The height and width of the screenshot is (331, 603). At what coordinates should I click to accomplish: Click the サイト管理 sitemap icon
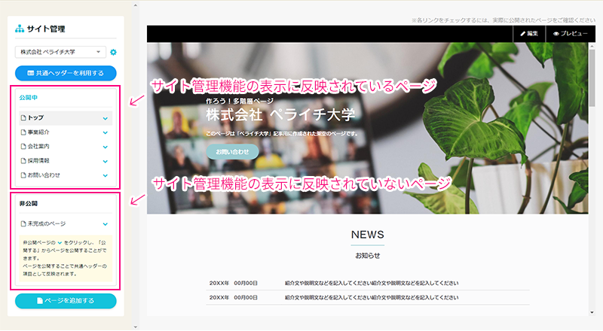click(20, 29)
